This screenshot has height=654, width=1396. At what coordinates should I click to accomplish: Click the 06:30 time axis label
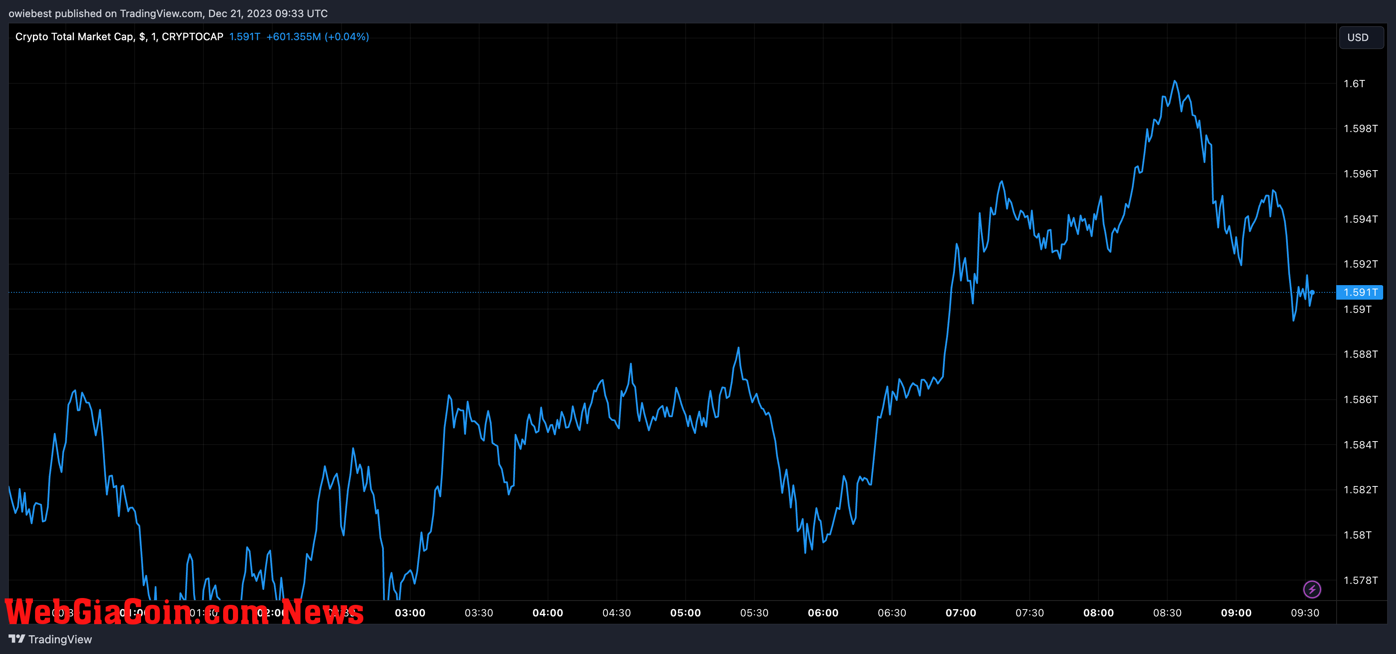coord(892,613)
